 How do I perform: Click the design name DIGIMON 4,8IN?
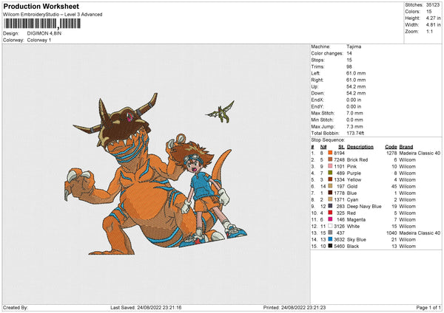44,33
